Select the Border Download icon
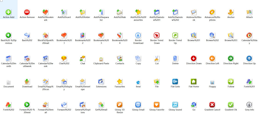The height and width of the screenshot is (118, 259). click(138, 35)
